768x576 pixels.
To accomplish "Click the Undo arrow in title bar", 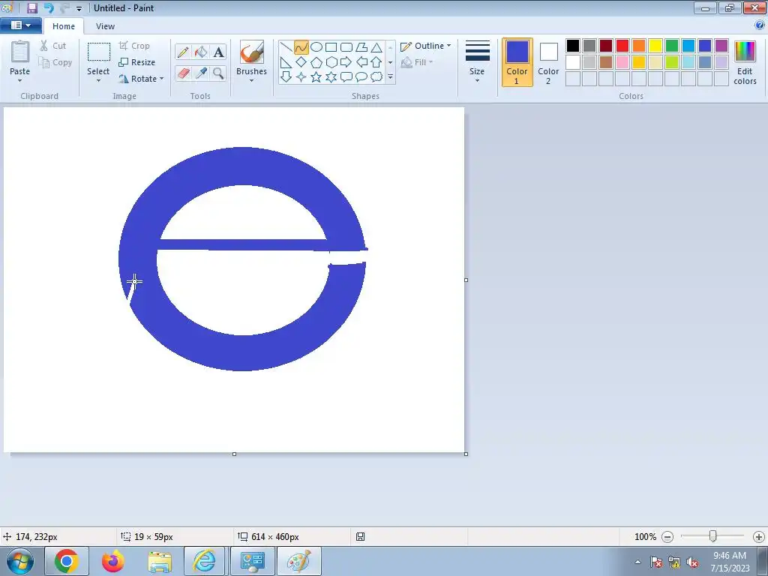I will point(49,7).
